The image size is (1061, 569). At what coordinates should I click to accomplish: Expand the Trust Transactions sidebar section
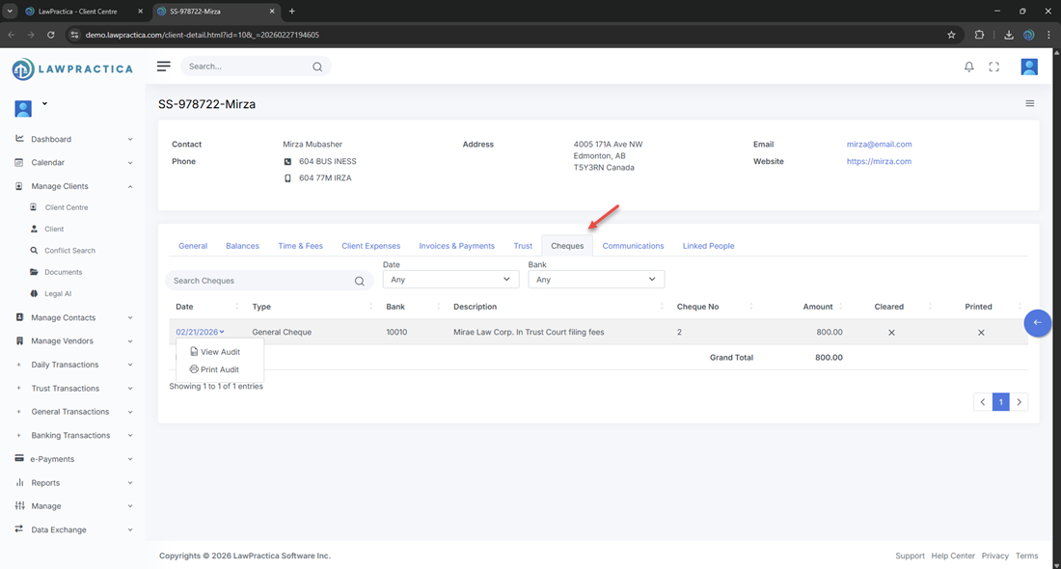(x=72, y=389)
